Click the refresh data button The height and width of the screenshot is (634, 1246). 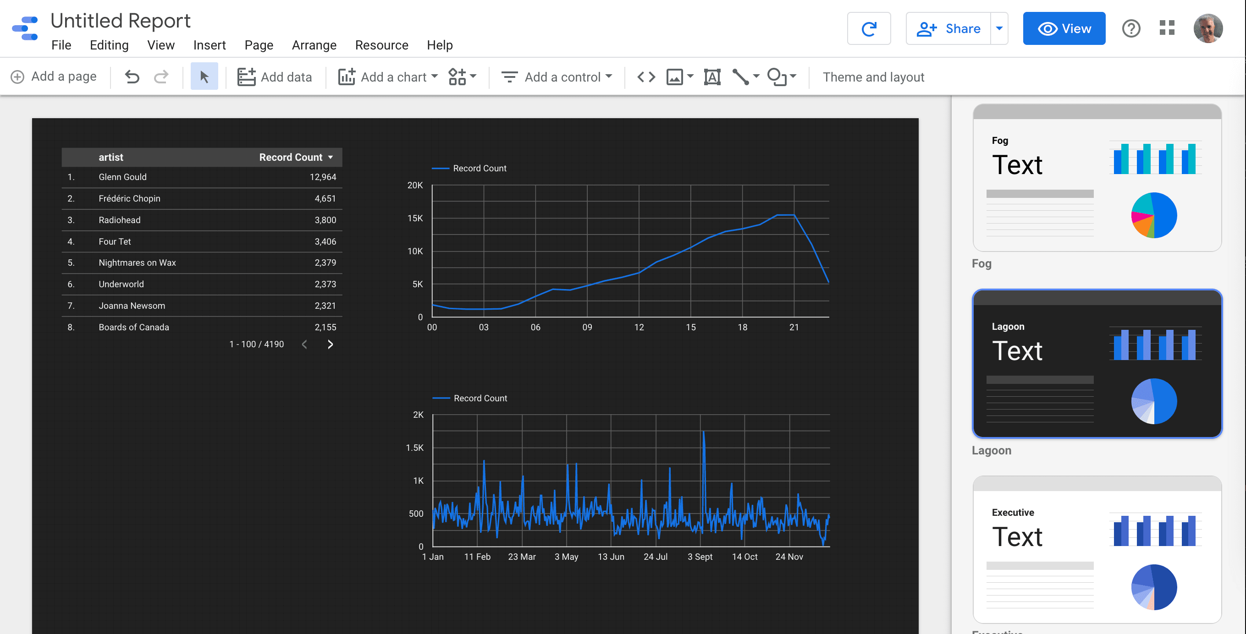[x=869, y=28]
